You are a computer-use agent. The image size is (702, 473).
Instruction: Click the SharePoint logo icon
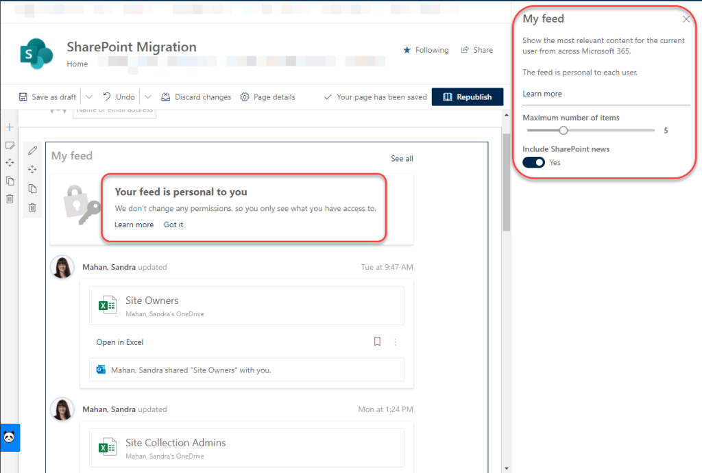coord(37,55)
